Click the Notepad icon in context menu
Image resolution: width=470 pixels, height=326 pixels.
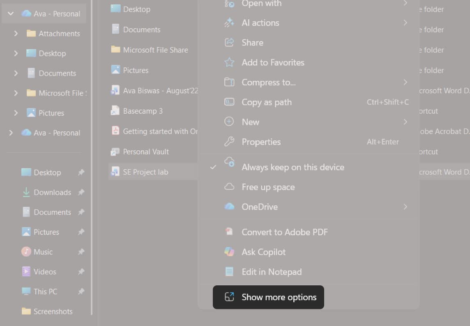[x=229, y=272]
